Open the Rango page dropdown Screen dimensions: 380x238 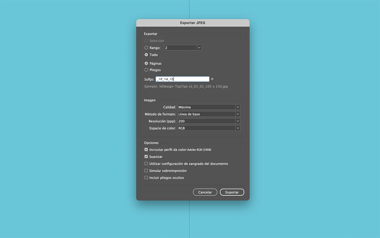[x=199, y=47]
